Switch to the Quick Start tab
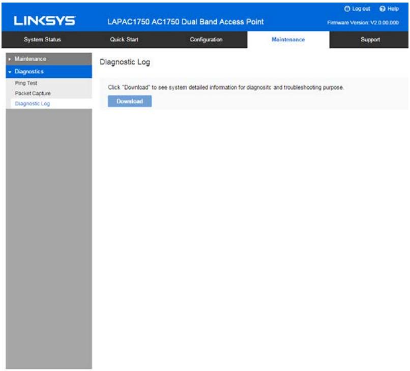410x371 pixels. click(x=124, y=40)
